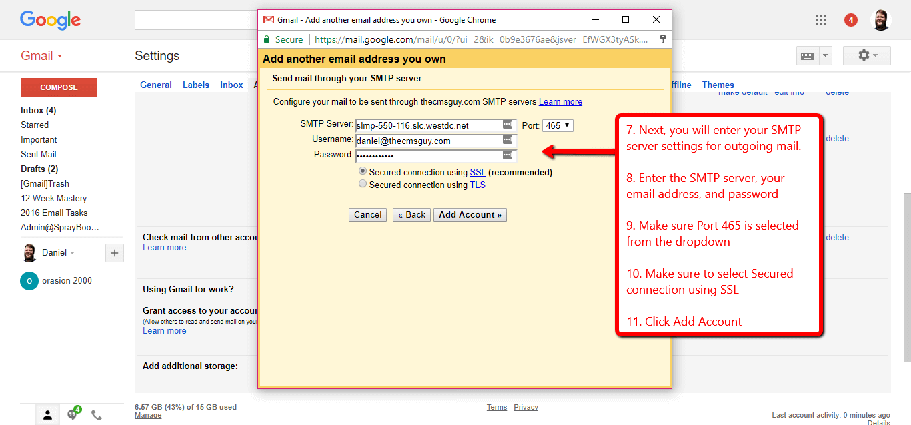Click the popup address bar URL
Viewport: 911px width, 425px height.
(x=481, y=39)
